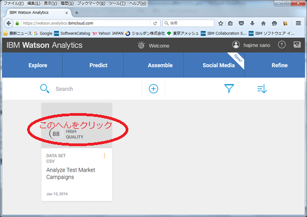
Task: Click the add new data plus icon
Action: 153,89
